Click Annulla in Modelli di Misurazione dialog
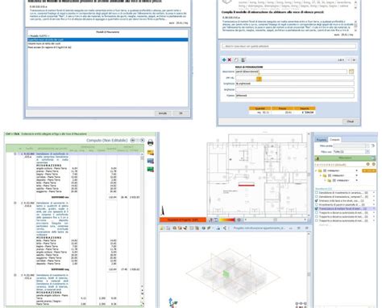Viewport: 382px width, 308px height. pyautogui.click(x=163, y=113)
